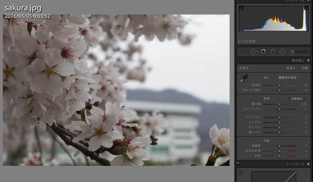Screen dimensions: 313x182
Task: Click the 彩度 value field
Action: [306, 156]
